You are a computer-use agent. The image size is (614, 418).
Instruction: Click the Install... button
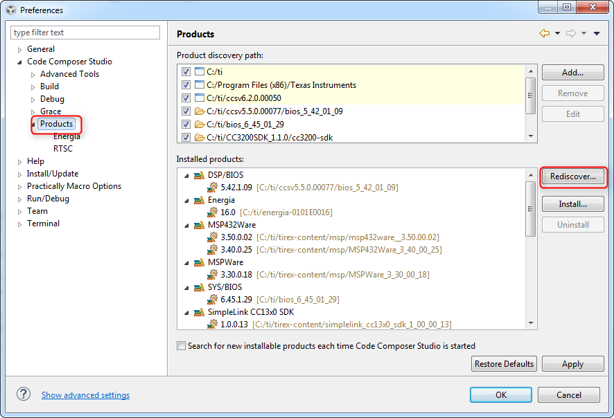point(572,204)
